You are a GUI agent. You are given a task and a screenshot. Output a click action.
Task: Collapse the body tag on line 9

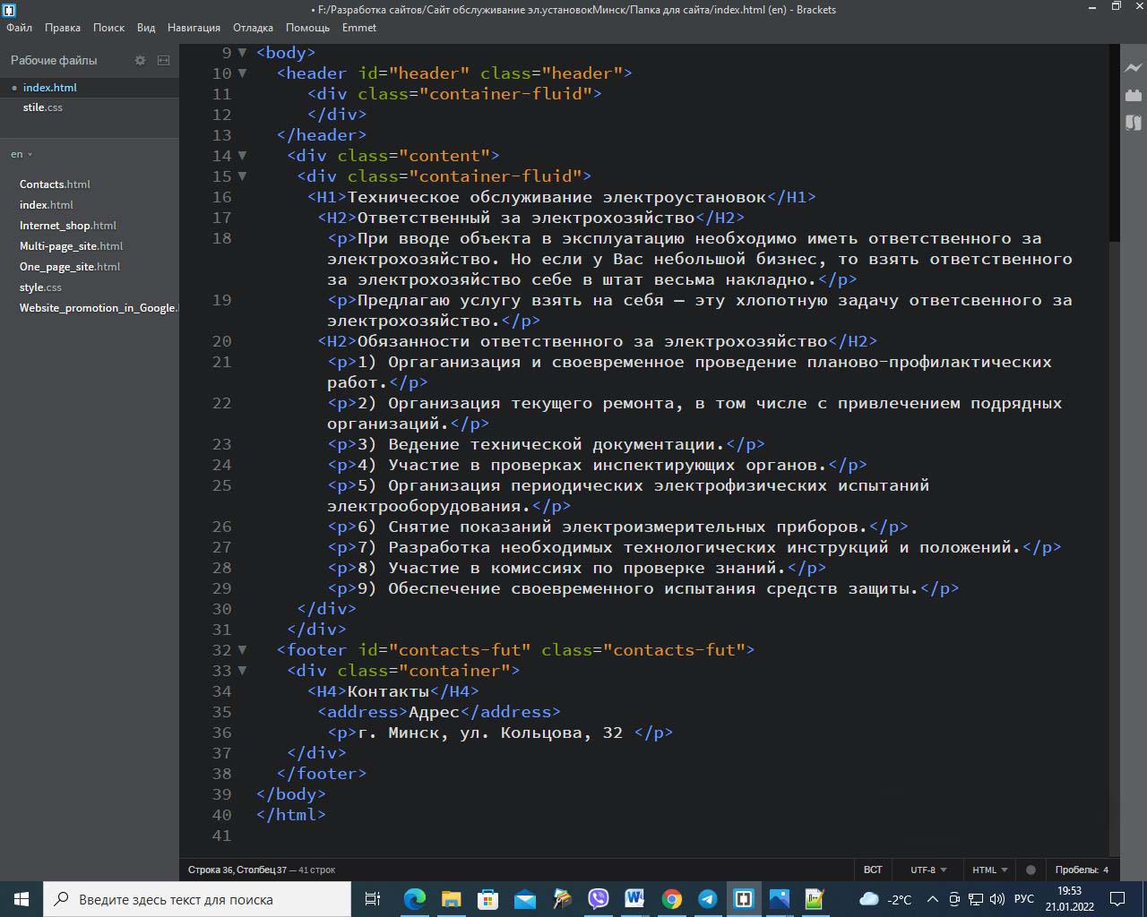tap(242, 53)
